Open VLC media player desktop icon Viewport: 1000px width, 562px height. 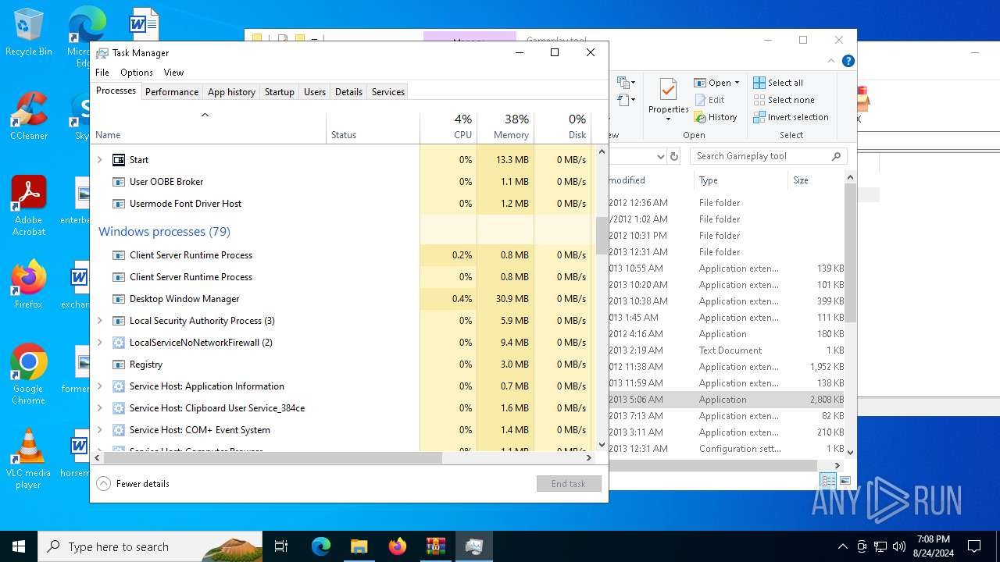(x=28, y=459)
